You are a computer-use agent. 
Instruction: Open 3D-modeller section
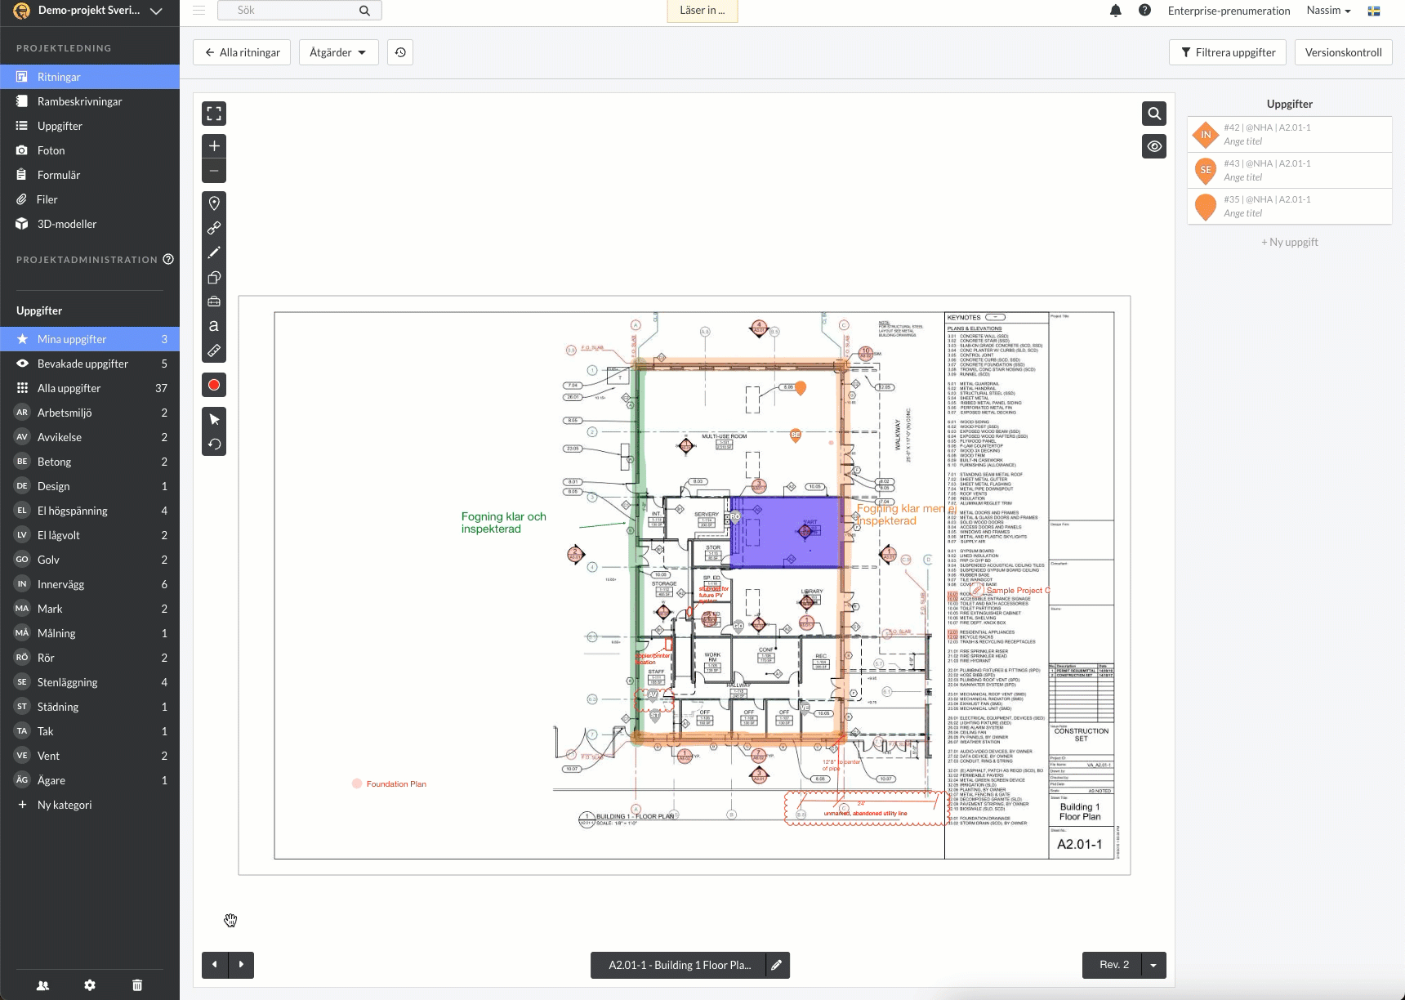click(x=90, y=224)
